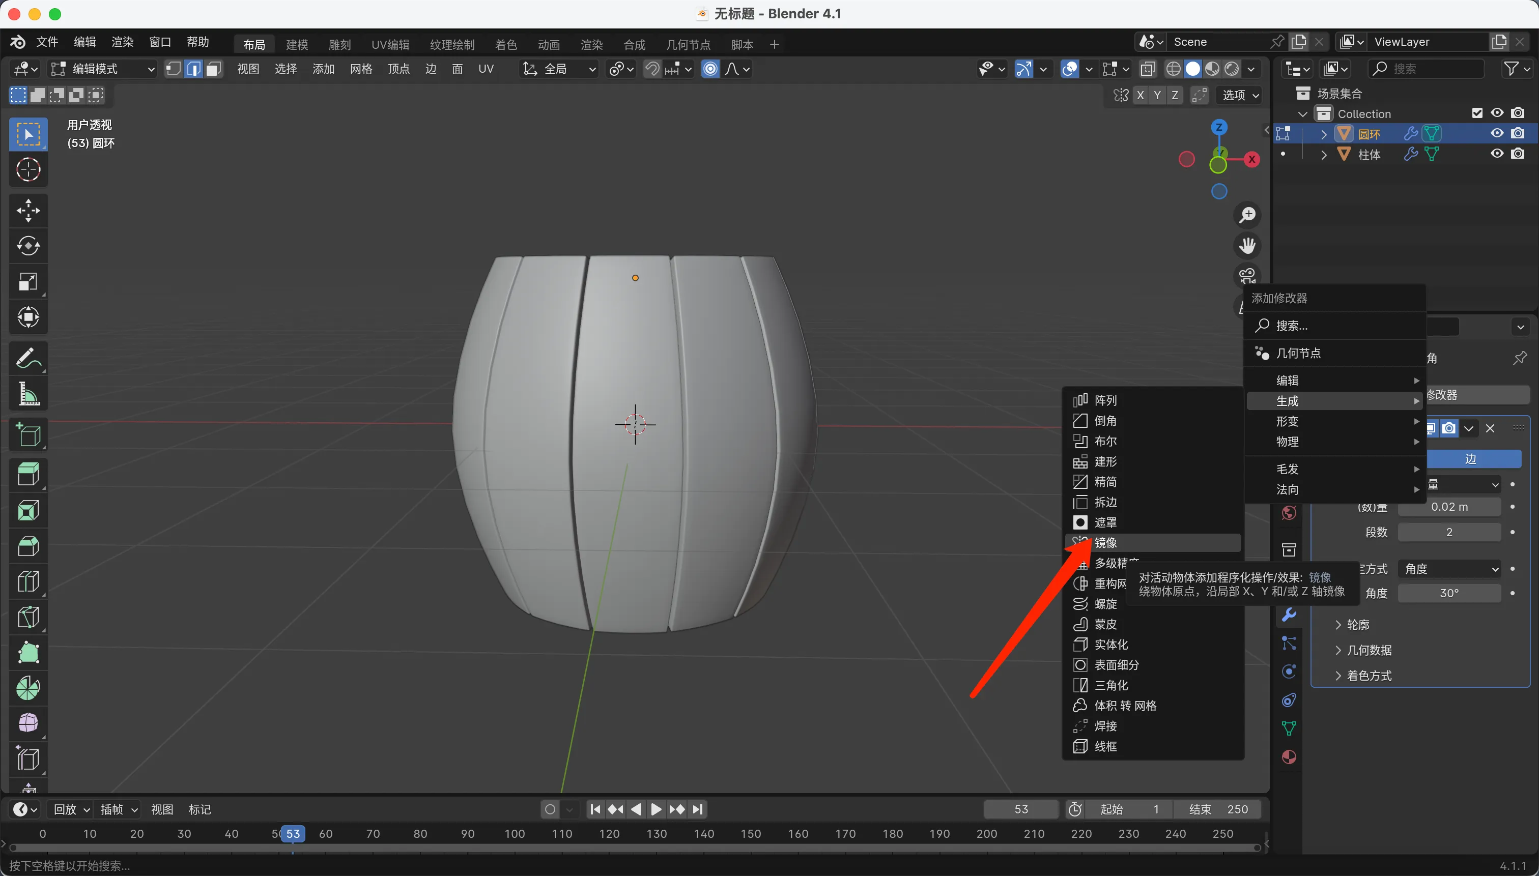
Task: Choose 镜像 modifier from the menu
Action: point(1106,543)
